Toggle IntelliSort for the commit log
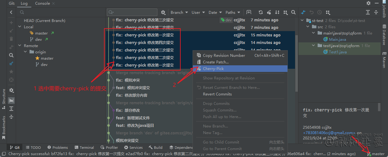 pos(277,13)
